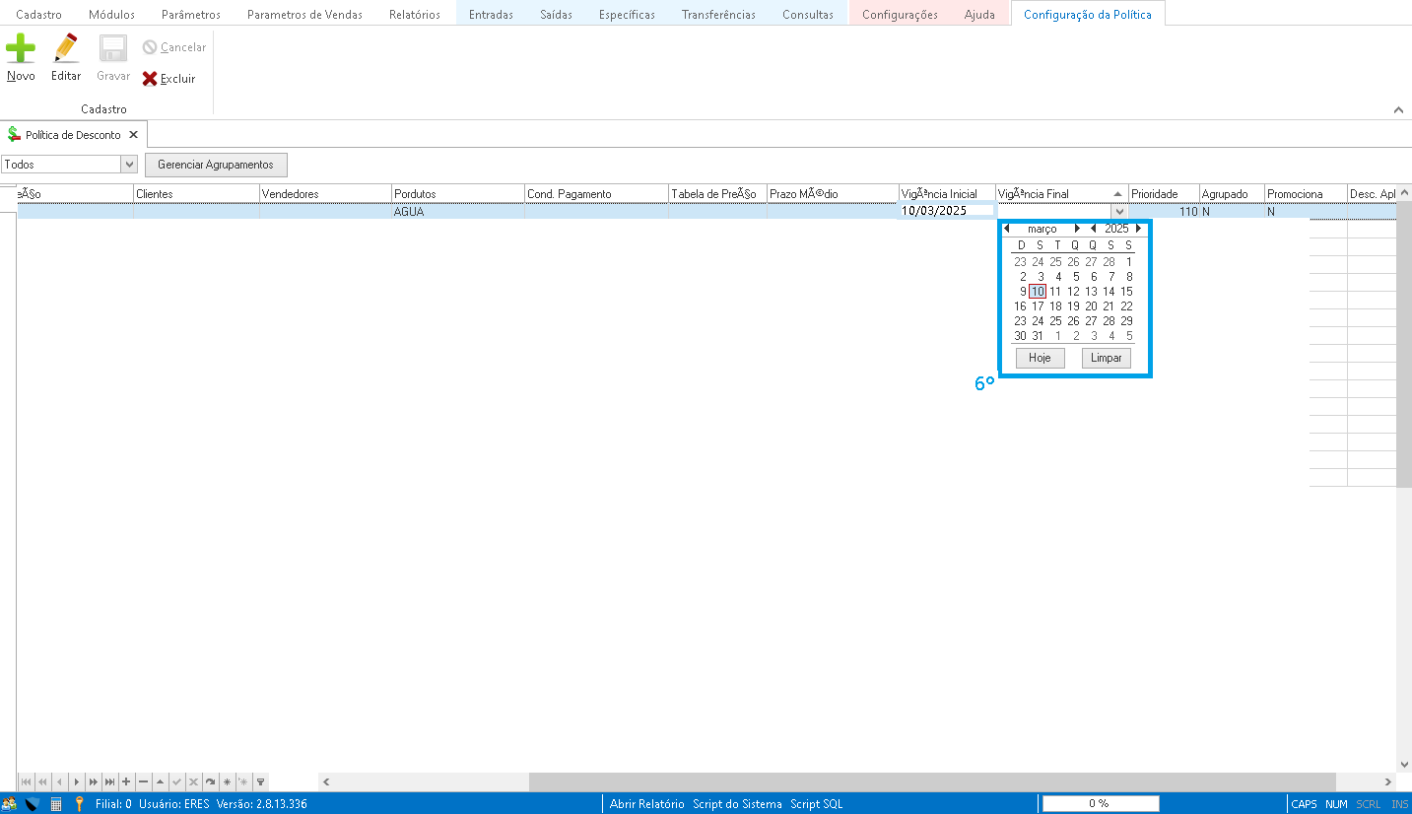Go to first record in navigator

click(x=25, y=781)
